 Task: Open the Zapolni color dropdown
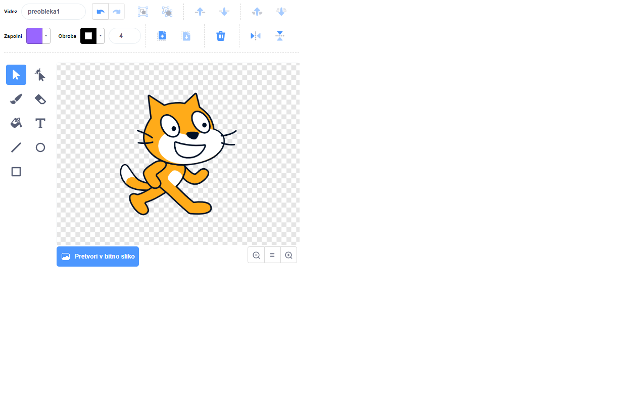(x=44, y=35)
